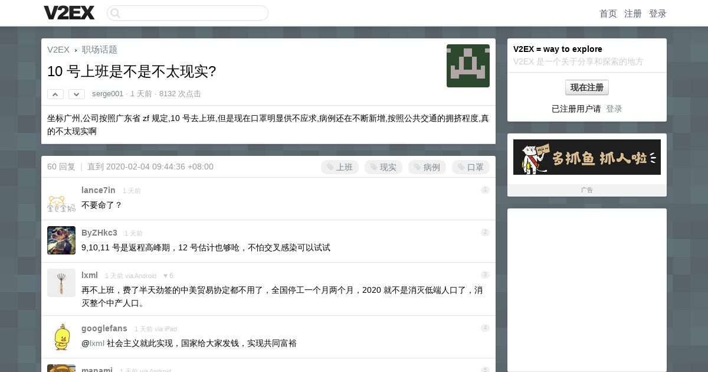Viewport: 708px width, 372px height.
Task: Open lance7in's avatar image
Action: (61, 198)
